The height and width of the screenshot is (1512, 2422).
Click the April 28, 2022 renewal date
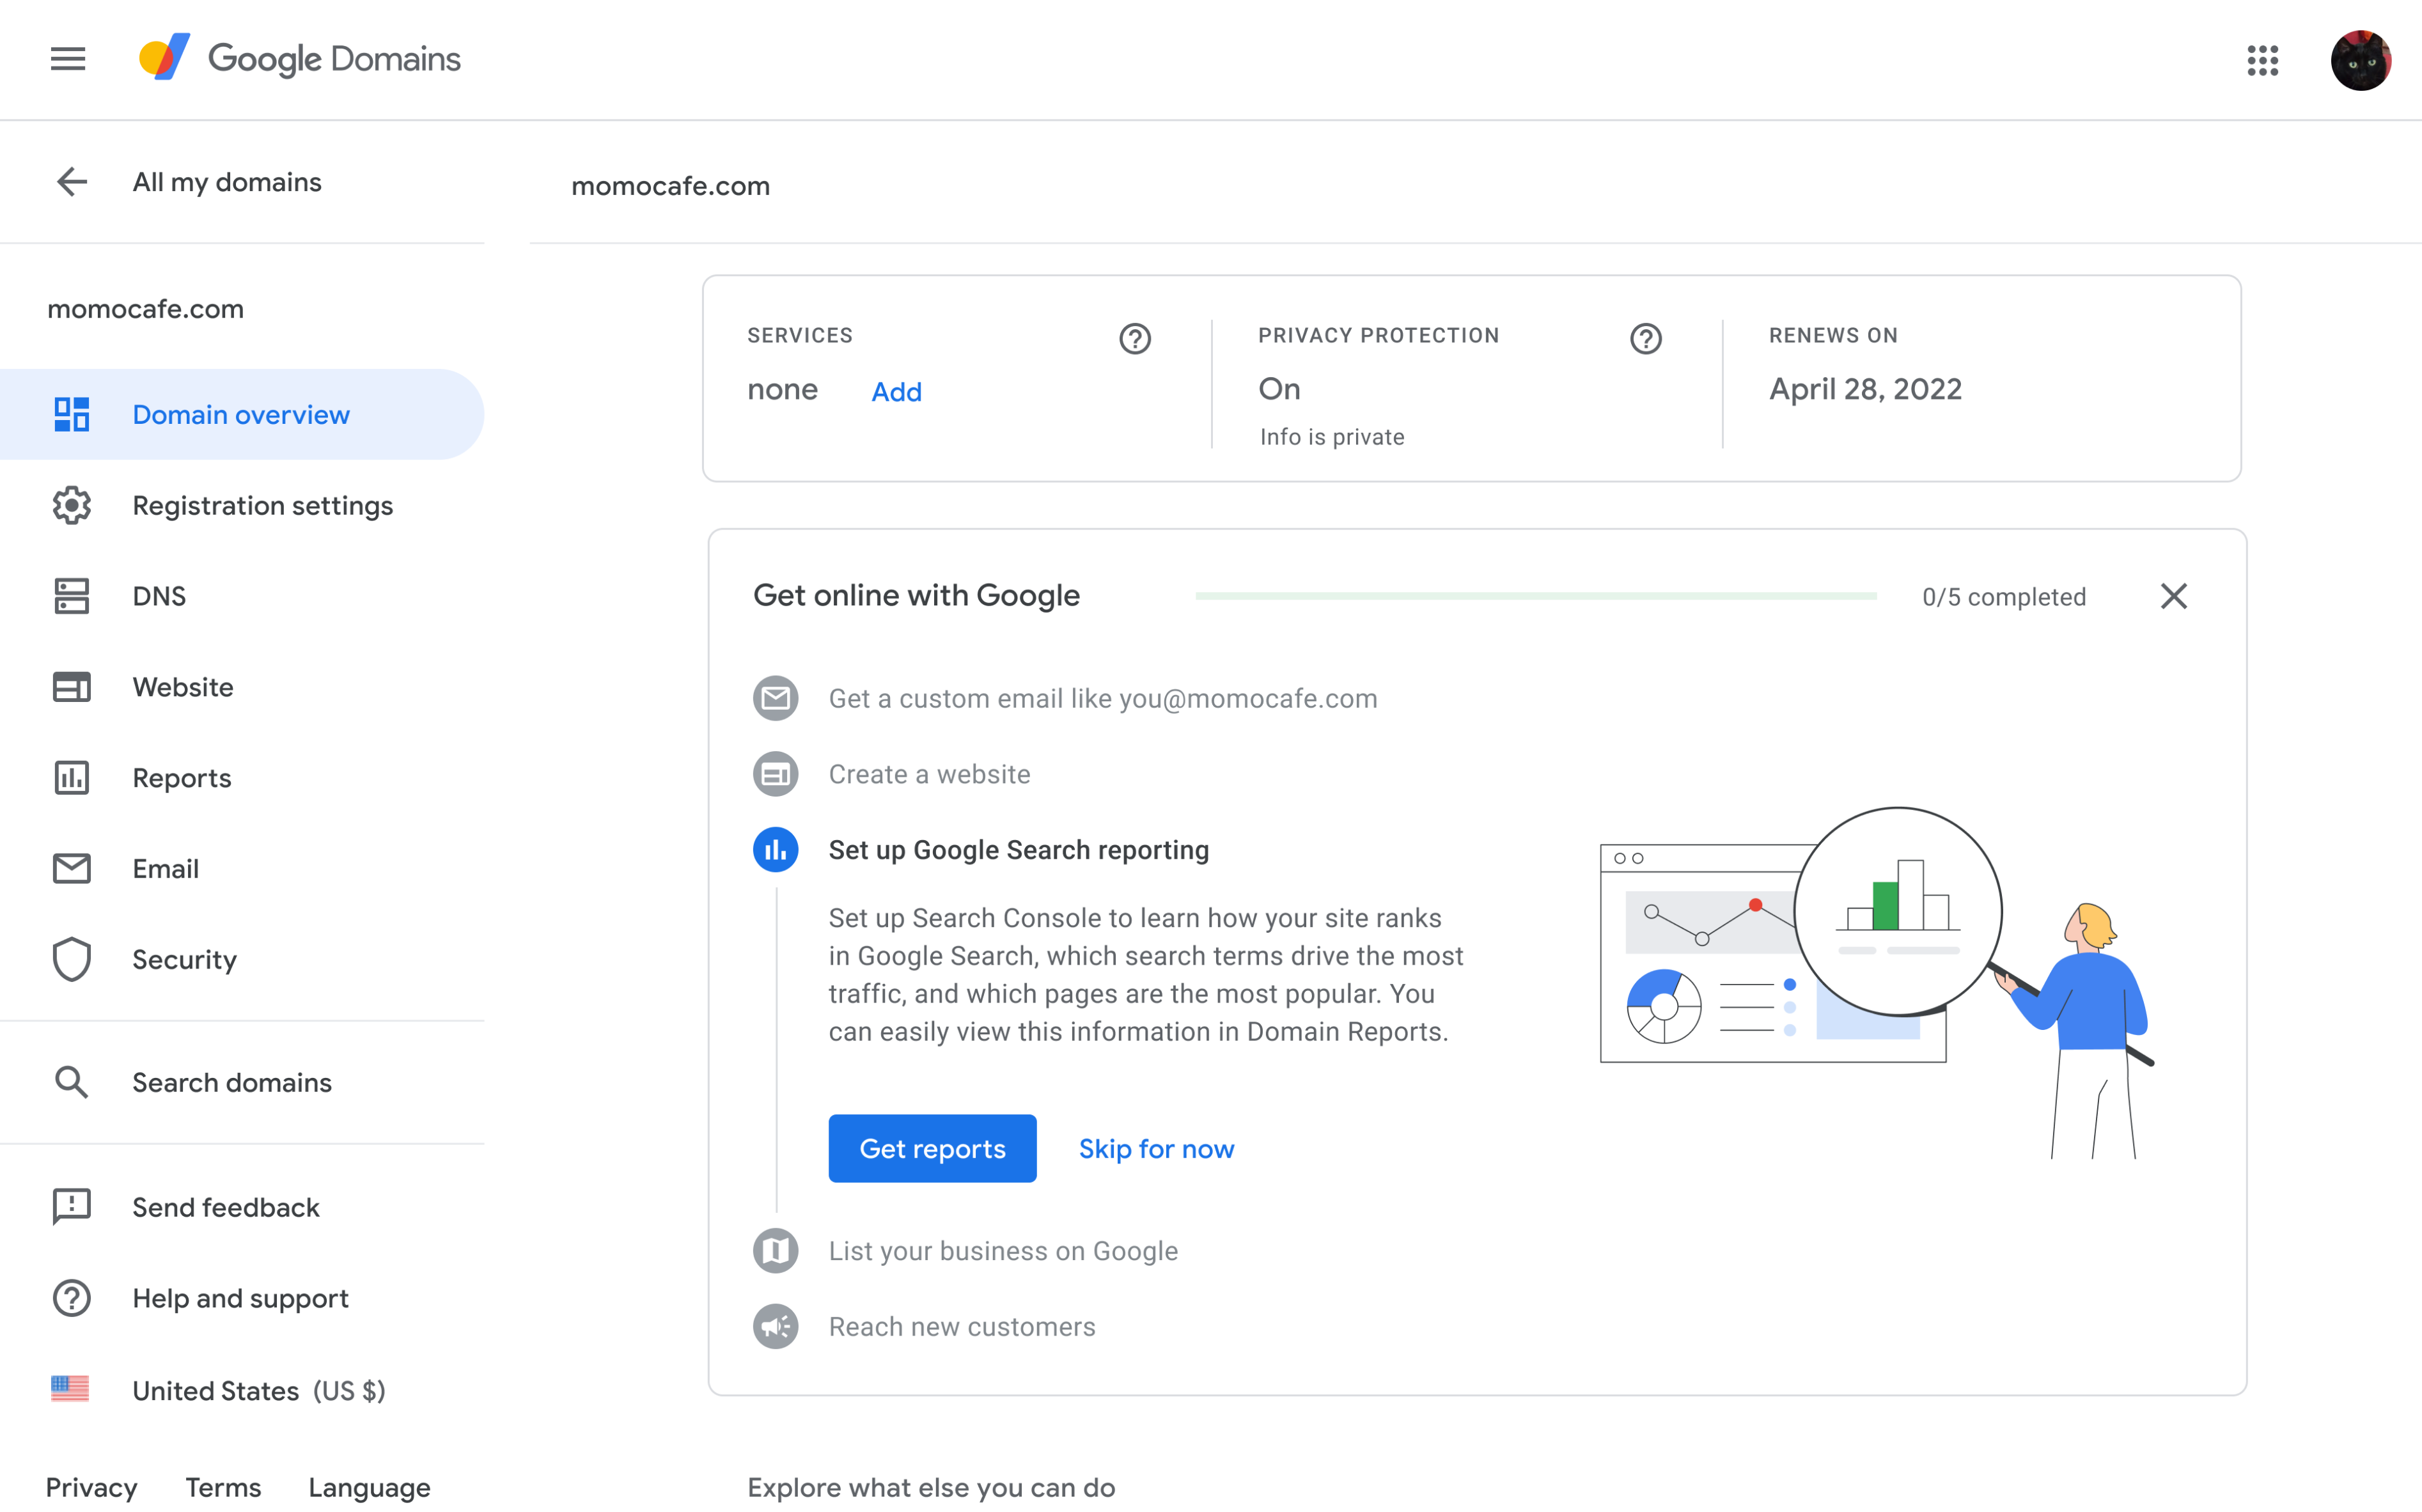(1865, 389)
